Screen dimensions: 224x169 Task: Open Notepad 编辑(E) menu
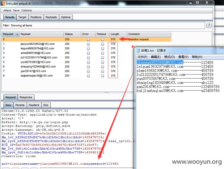[x=156, y=57]
